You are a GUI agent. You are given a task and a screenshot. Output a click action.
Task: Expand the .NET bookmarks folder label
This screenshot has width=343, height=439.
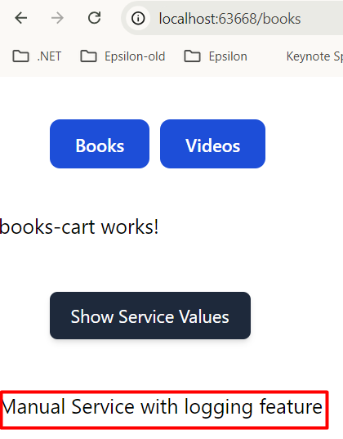click(49, 56)
